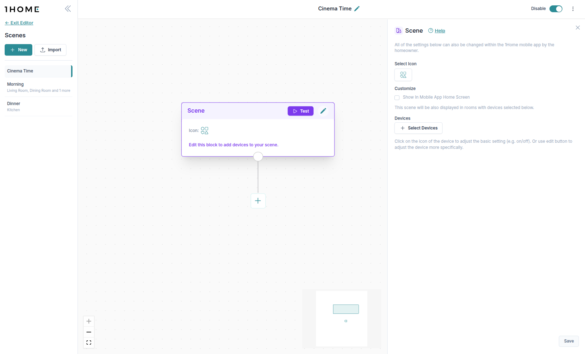Viewport: 585px width, 354px height.
Task: Create a New scene
Action: pyautogui.click(x=18, y=50)
